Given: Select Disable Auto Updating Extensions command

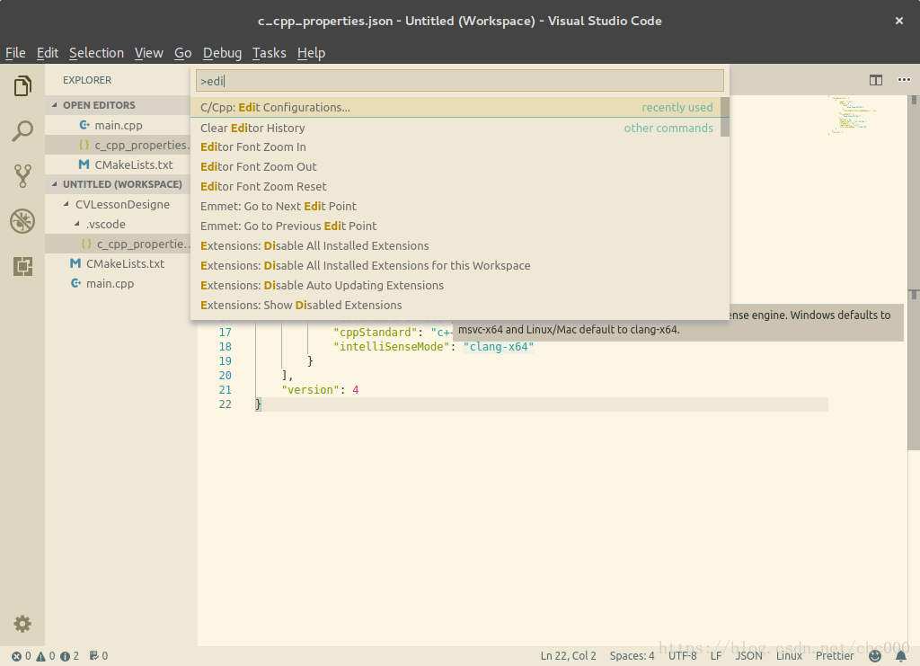Looking at the screenshot, I should tap(456, 285).
